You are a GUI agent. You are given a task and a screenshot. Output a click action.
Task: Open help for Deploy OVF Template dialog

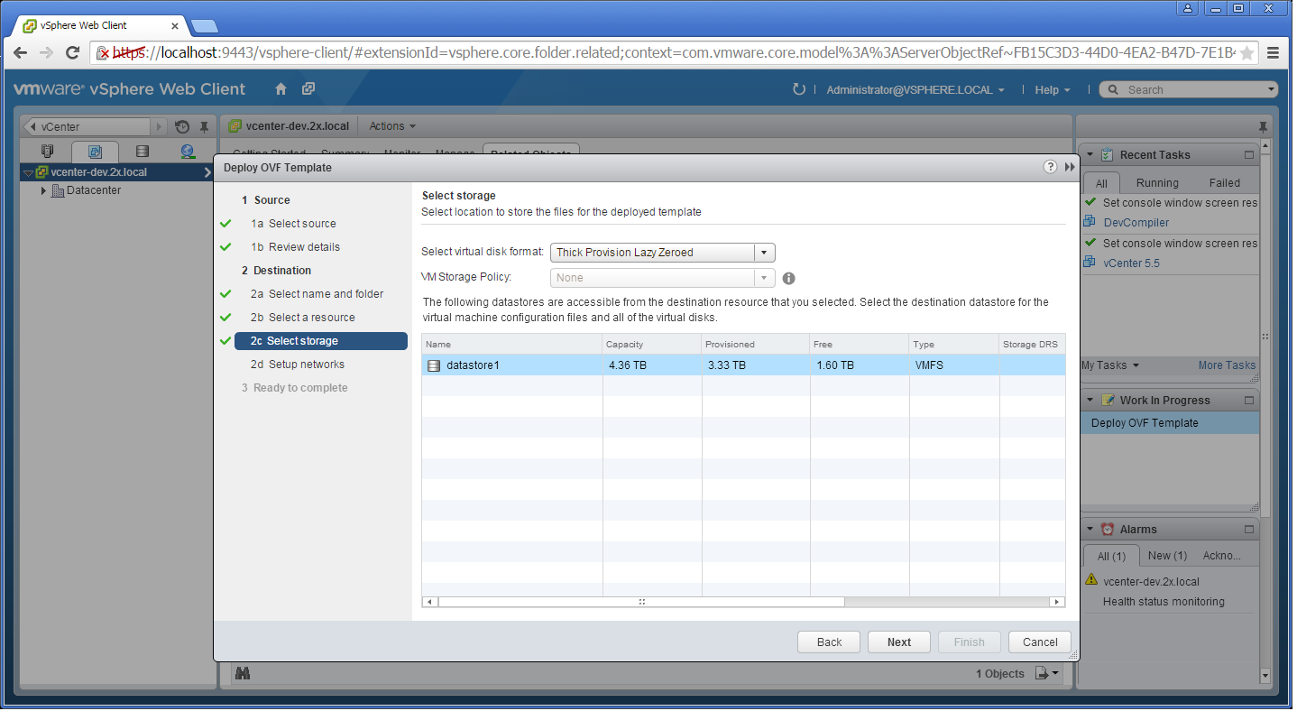pos(1051,167)
